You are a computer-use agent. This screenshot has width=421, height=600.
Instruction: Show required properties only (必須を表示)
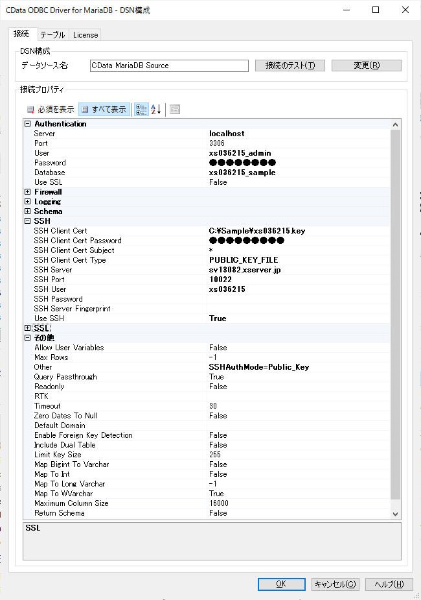(51, 110)
